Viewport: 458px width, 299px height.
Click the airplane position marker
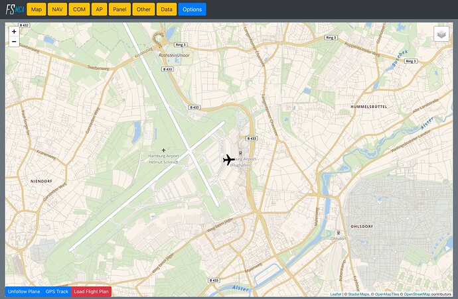[x=229, y=160]
